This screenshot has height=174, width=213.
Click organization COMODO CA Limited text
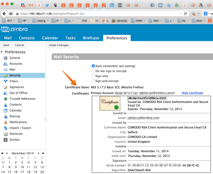142,137
